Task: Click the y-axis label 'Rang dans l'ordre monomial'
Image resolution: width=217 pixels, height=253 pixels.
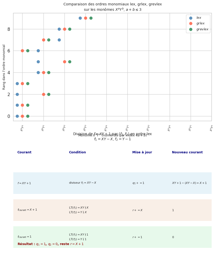Action: 4,67
